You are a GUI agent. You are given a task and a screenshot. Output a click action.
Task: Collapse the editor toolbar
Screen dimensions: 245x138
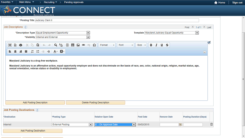pos(204,52)
